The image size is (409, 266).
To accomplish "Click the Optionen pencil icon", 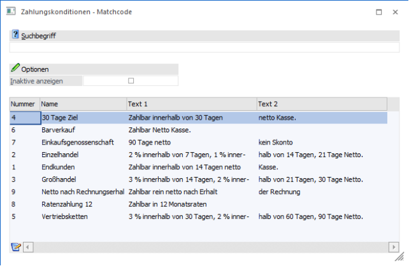I will pyautogui.click(x=15, y=69).
